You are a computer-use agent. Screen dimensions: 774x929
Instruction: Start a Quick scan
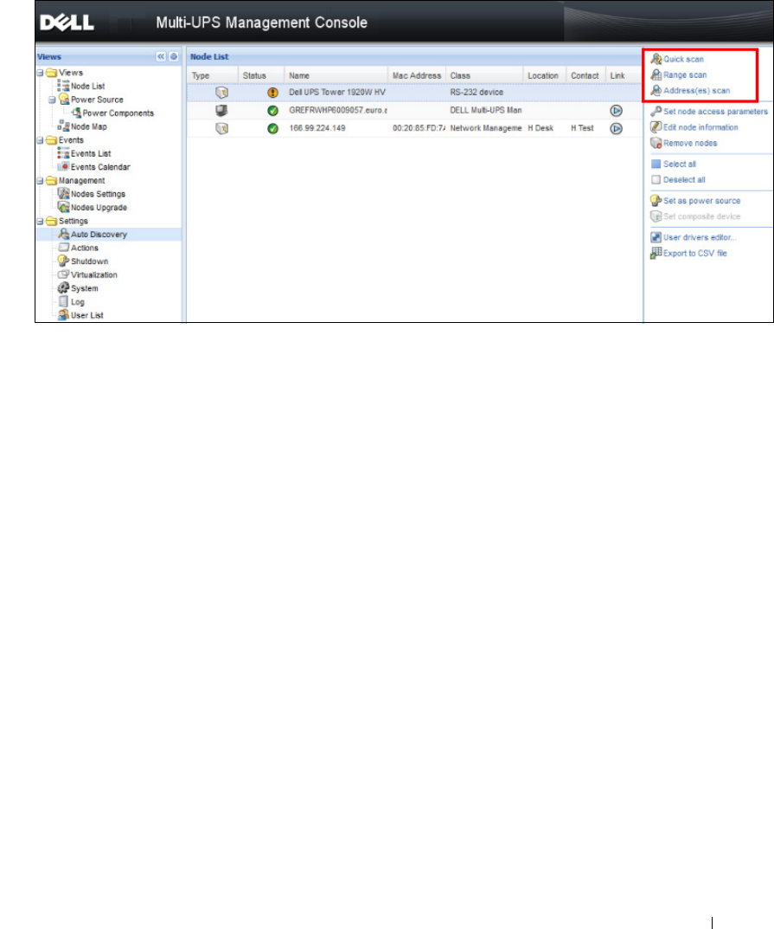(x=683, y=59)
